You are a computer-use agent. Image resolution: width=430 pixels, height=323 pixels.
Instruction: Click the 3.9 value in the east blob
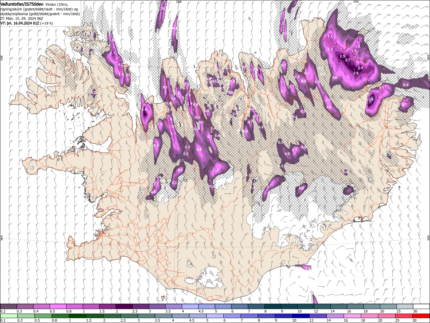(x=371, y=100)
